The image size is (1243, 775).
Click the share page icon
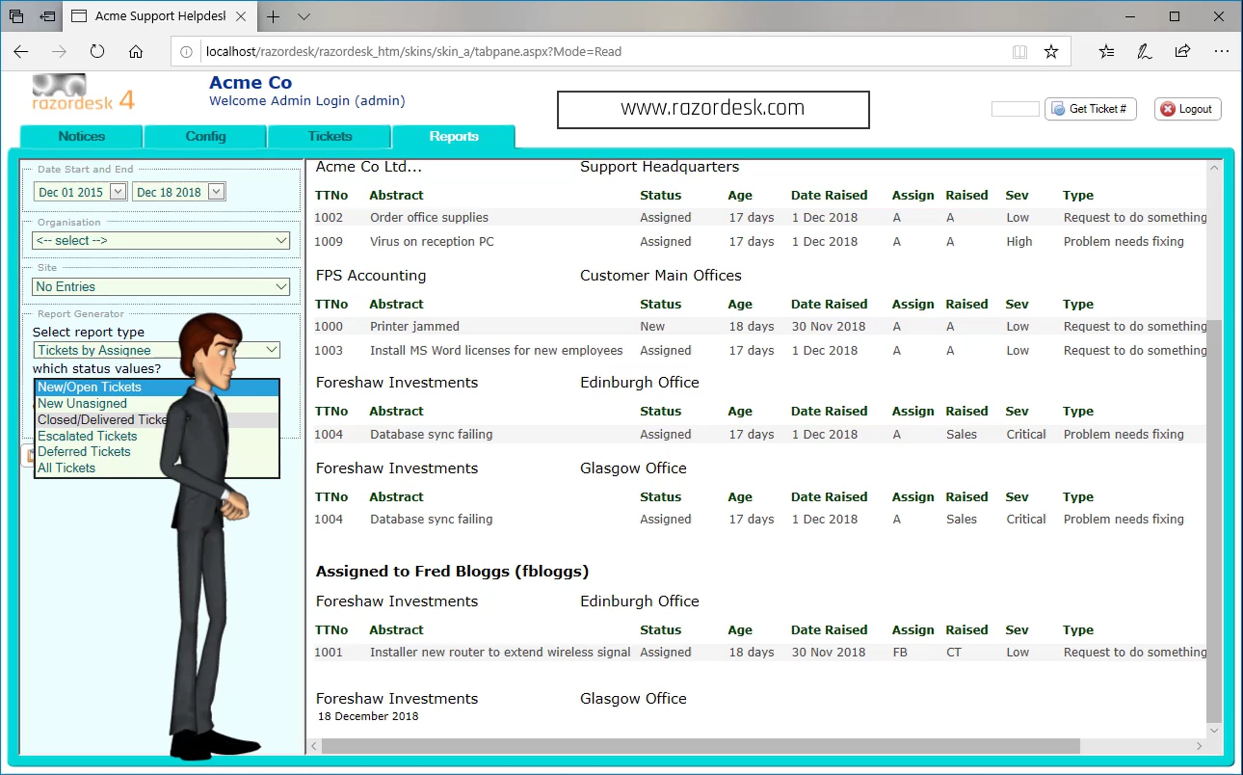click(x=1182, y=51)
